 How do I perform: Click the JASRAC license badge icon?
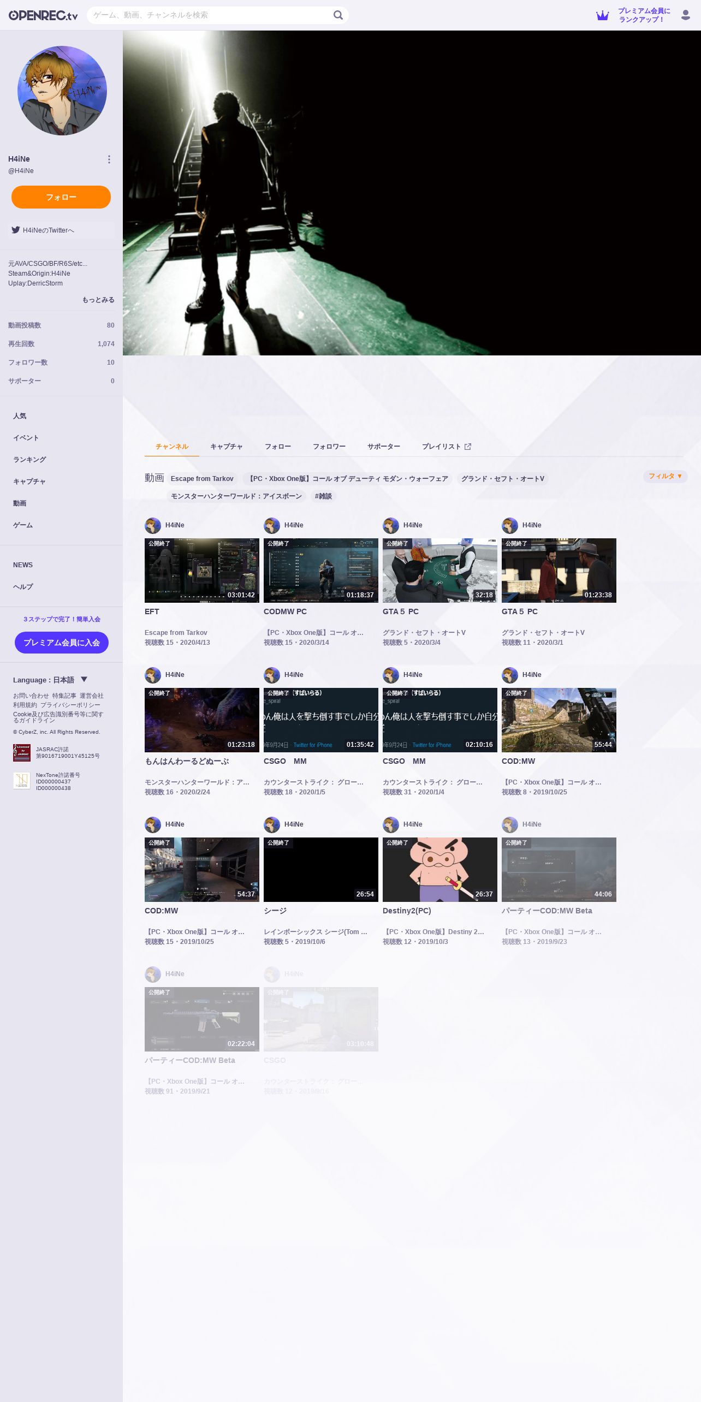pos(22,752)
